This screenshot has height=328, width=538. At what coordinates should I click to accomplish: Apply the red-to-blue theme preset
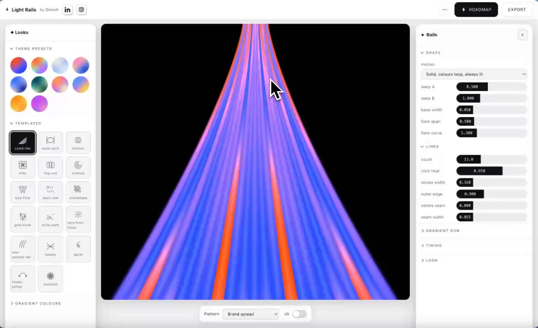click(x=19, y=66)
